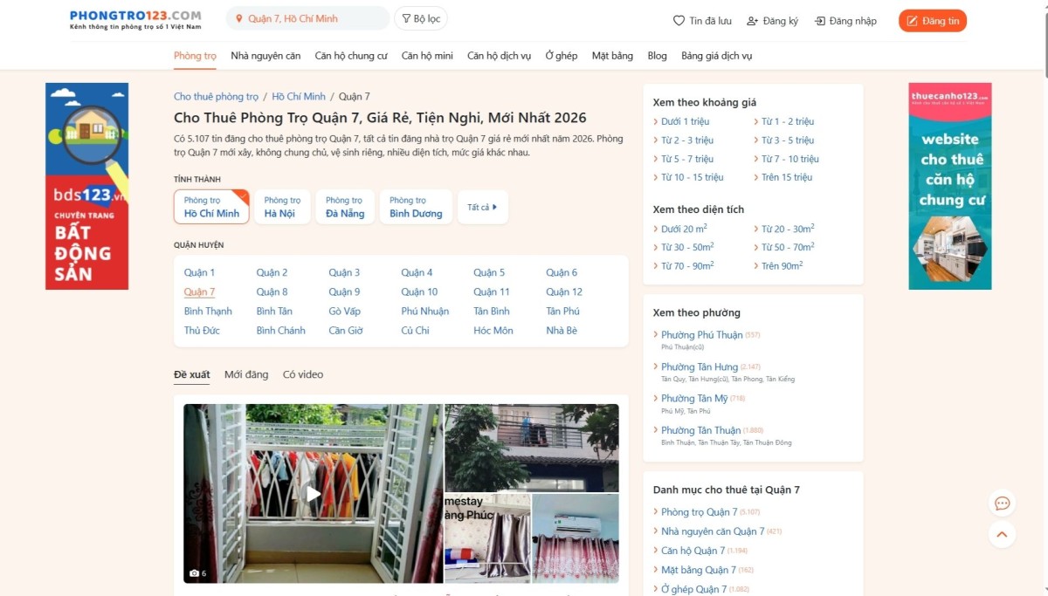Filter price Dưới 1 triệu
The height and width of the screenshot is (596, 1048).
(685, 121)
